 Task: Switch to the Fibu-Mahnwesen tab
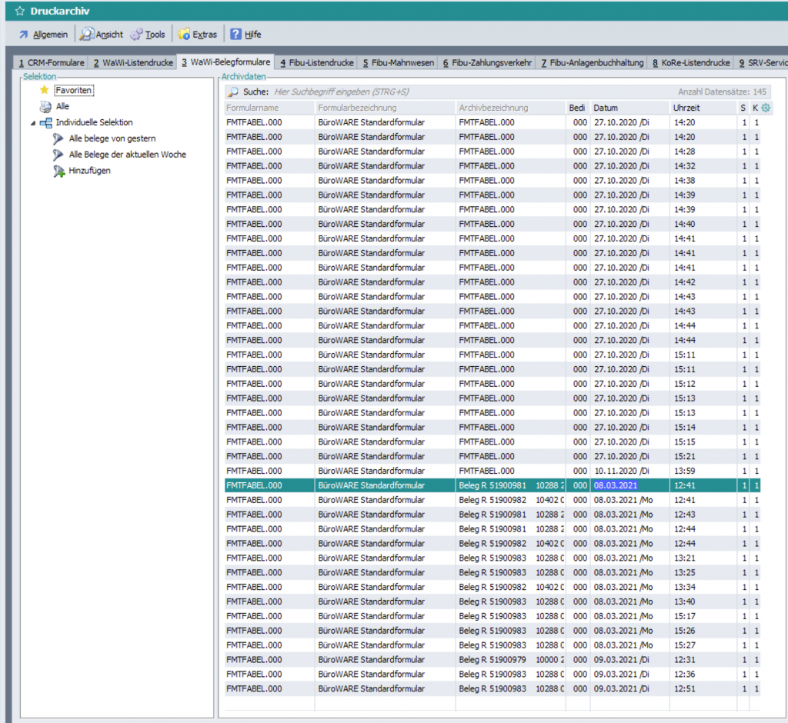pos(398,63)
